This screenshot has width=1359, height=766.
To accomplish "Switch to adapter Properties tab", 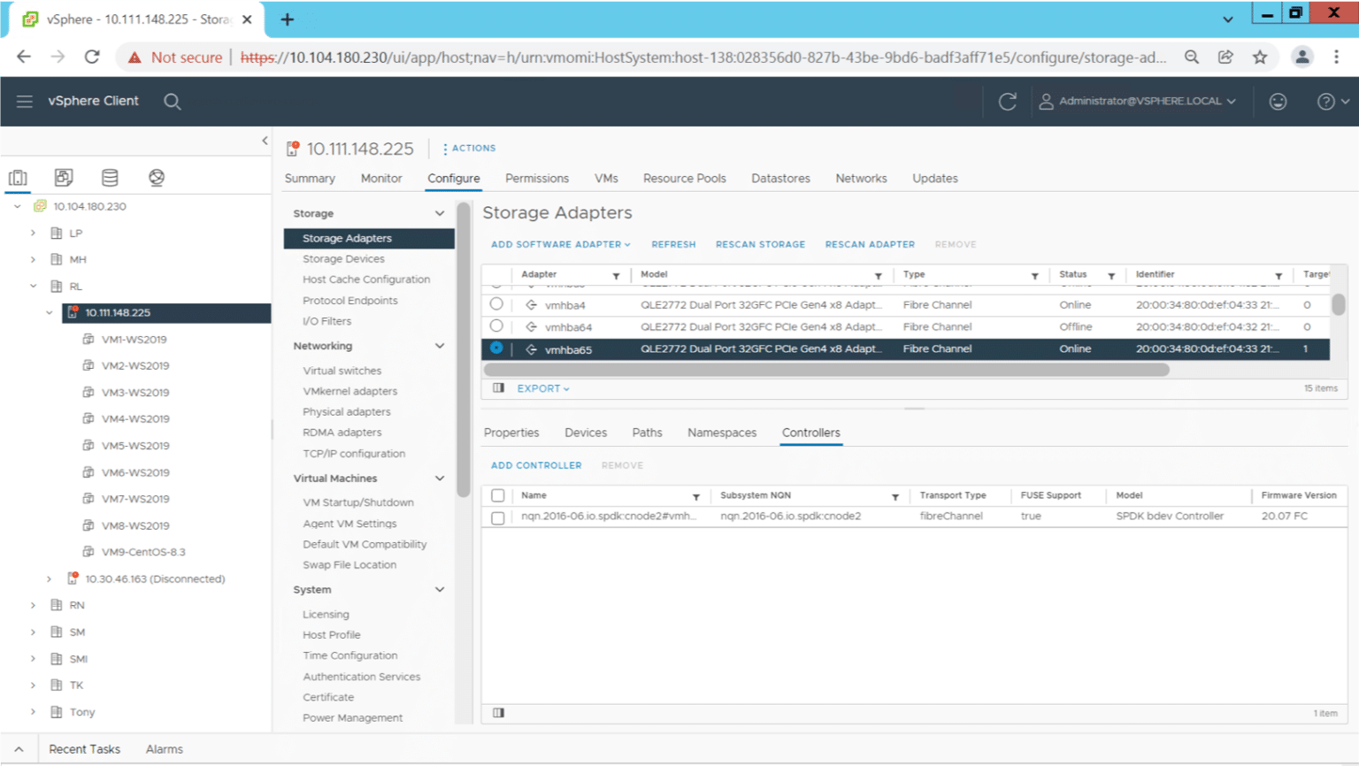I will [511, 433].
